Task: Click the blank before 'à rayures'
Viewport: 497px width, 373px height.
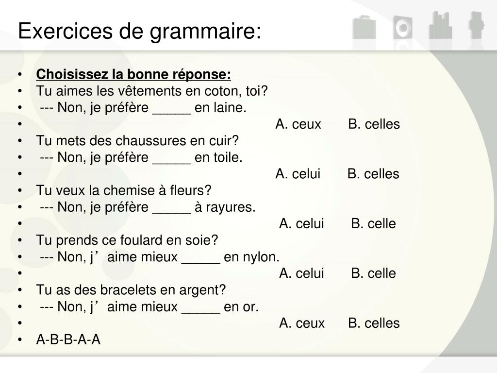Action: tap(172, 209)
